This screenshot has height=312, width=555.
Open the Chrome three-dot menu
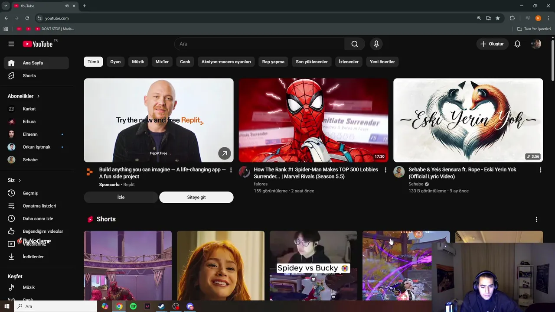click(x=548, y=18)
